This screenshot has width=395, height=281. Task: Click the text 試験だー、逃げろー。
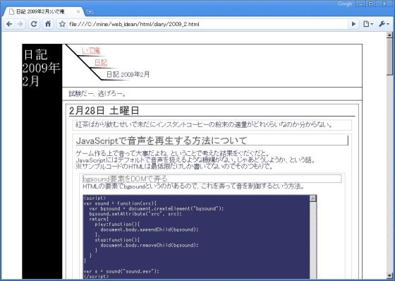click(98, 94)
